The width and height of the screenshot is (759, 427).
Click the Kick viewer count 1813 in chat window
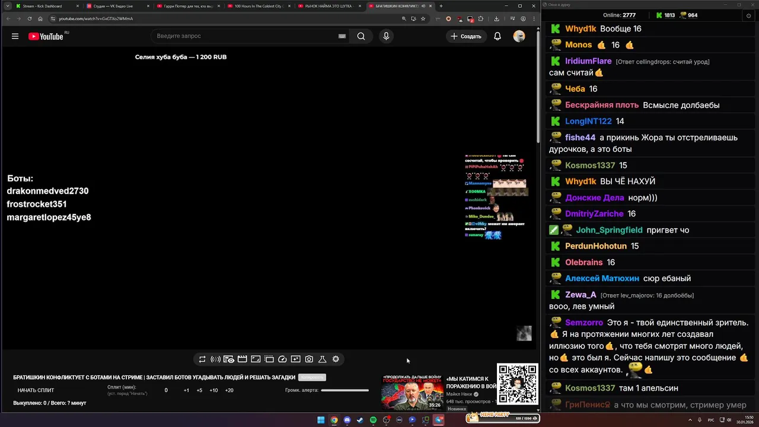666,15
